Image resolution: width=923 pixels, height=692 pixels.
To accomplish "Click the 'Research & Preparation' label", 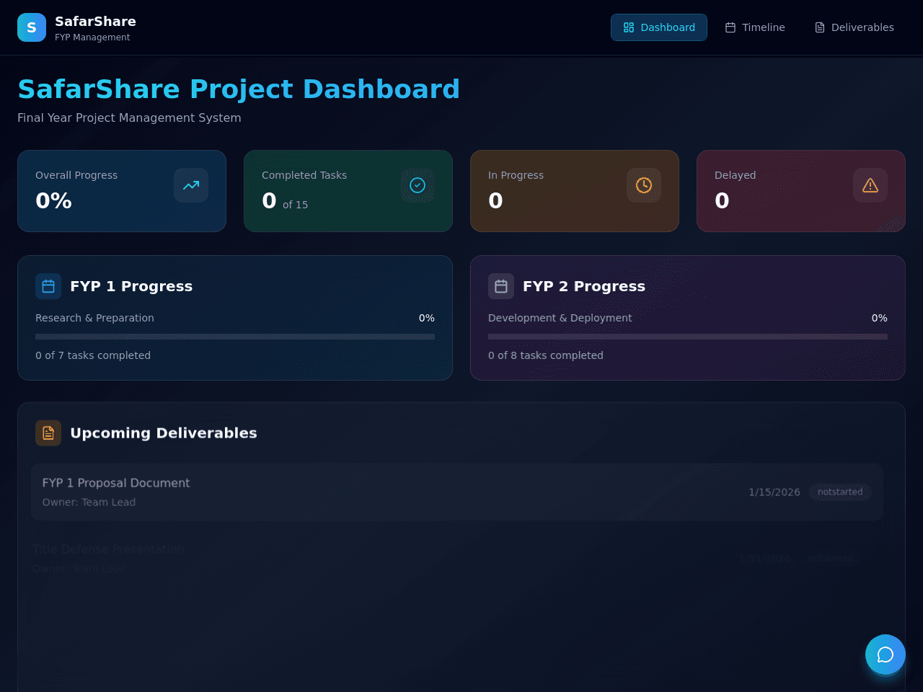I will click(x=94, y=318).
